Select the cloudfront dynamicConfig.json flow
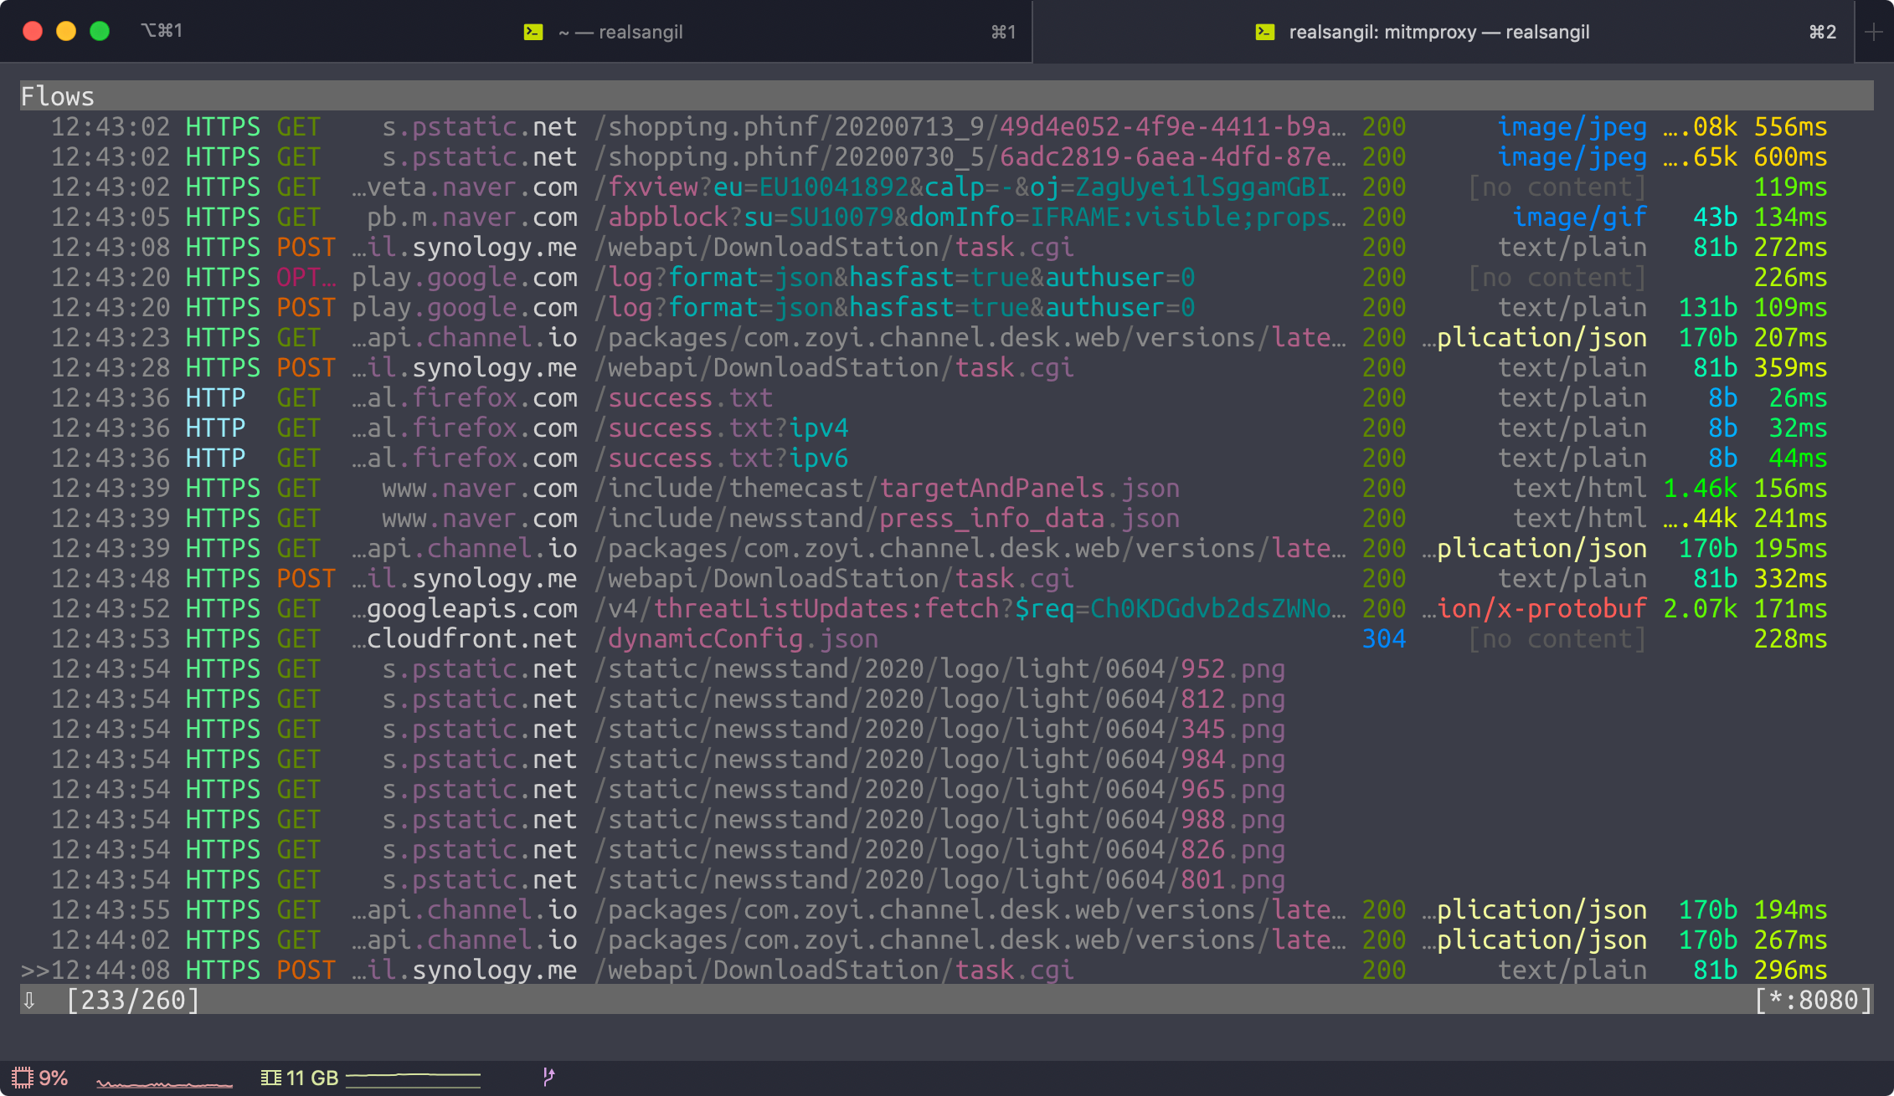 pyautogui.click(x=946, y=638)
